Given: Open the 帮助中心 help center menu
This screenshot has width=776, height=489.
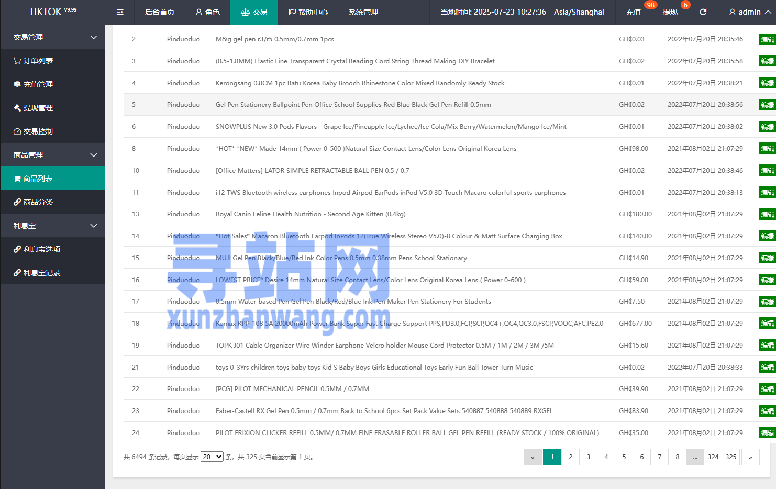Looking at the screenshot, I should (x=308, y=12).
